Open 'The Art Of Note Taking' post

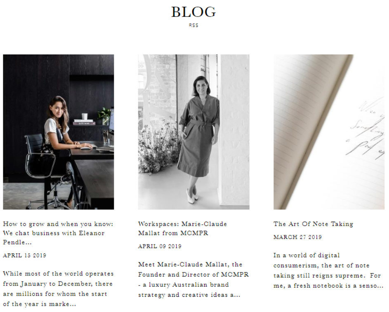pos(313,224)
